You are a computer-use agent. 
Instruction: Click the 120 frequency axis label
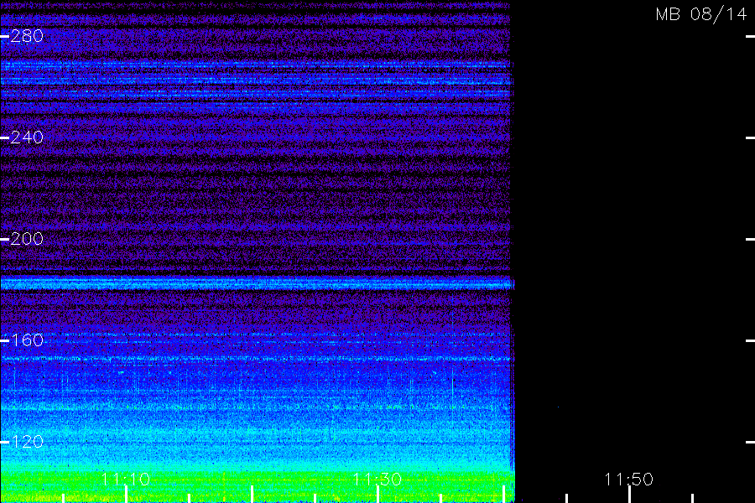pos(27,442)
